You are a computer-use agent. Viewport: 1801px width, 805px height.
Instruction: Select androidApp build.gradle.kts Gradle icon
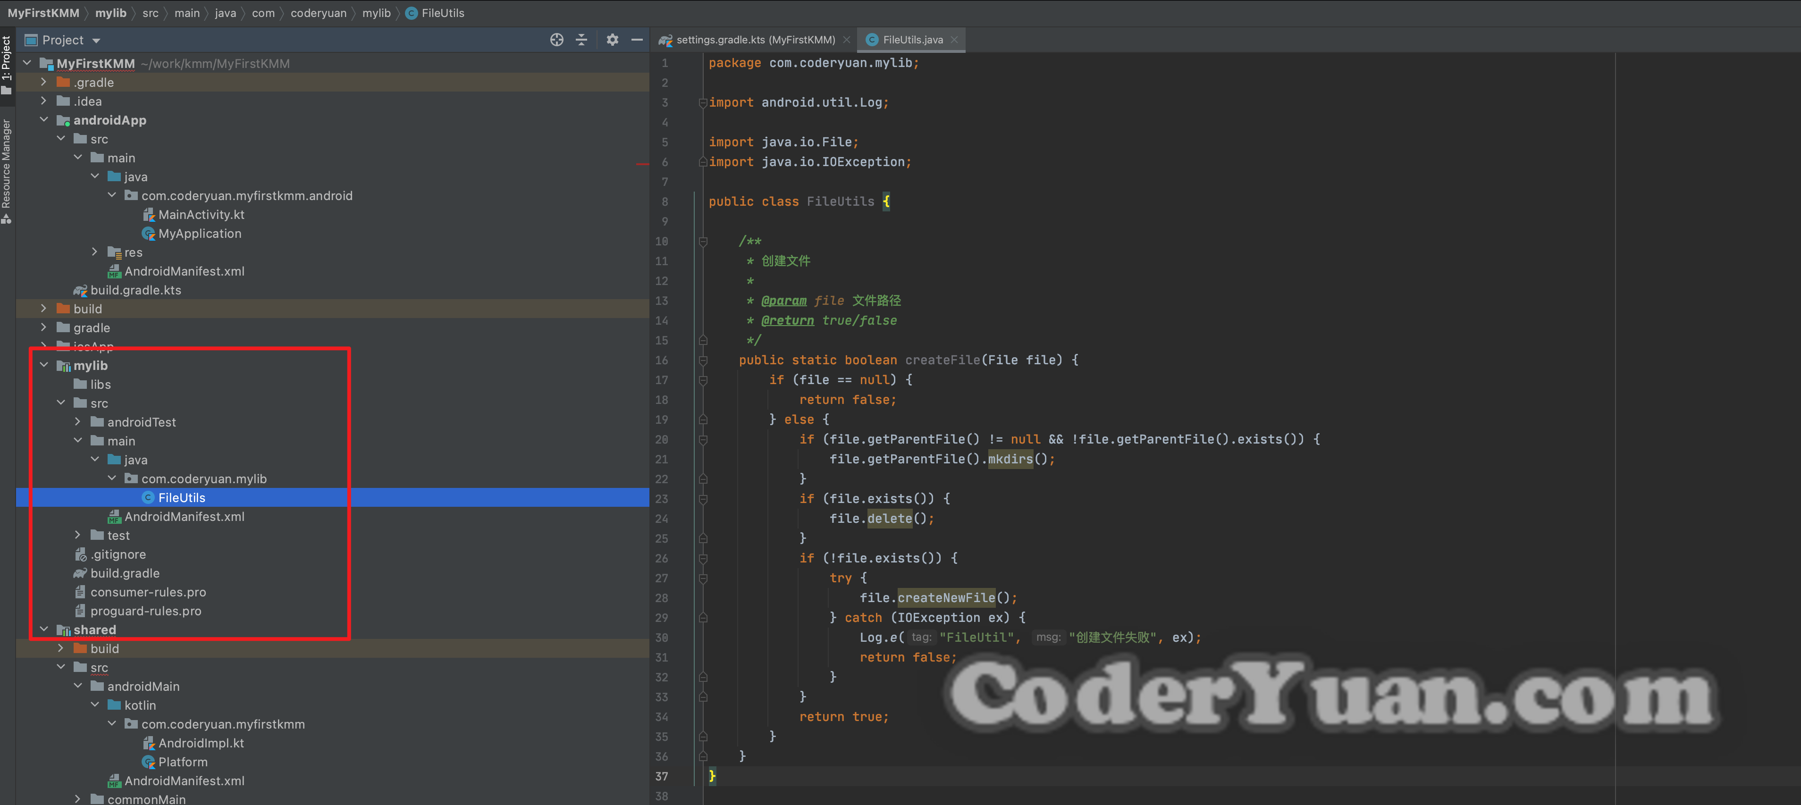click(80, 290)
